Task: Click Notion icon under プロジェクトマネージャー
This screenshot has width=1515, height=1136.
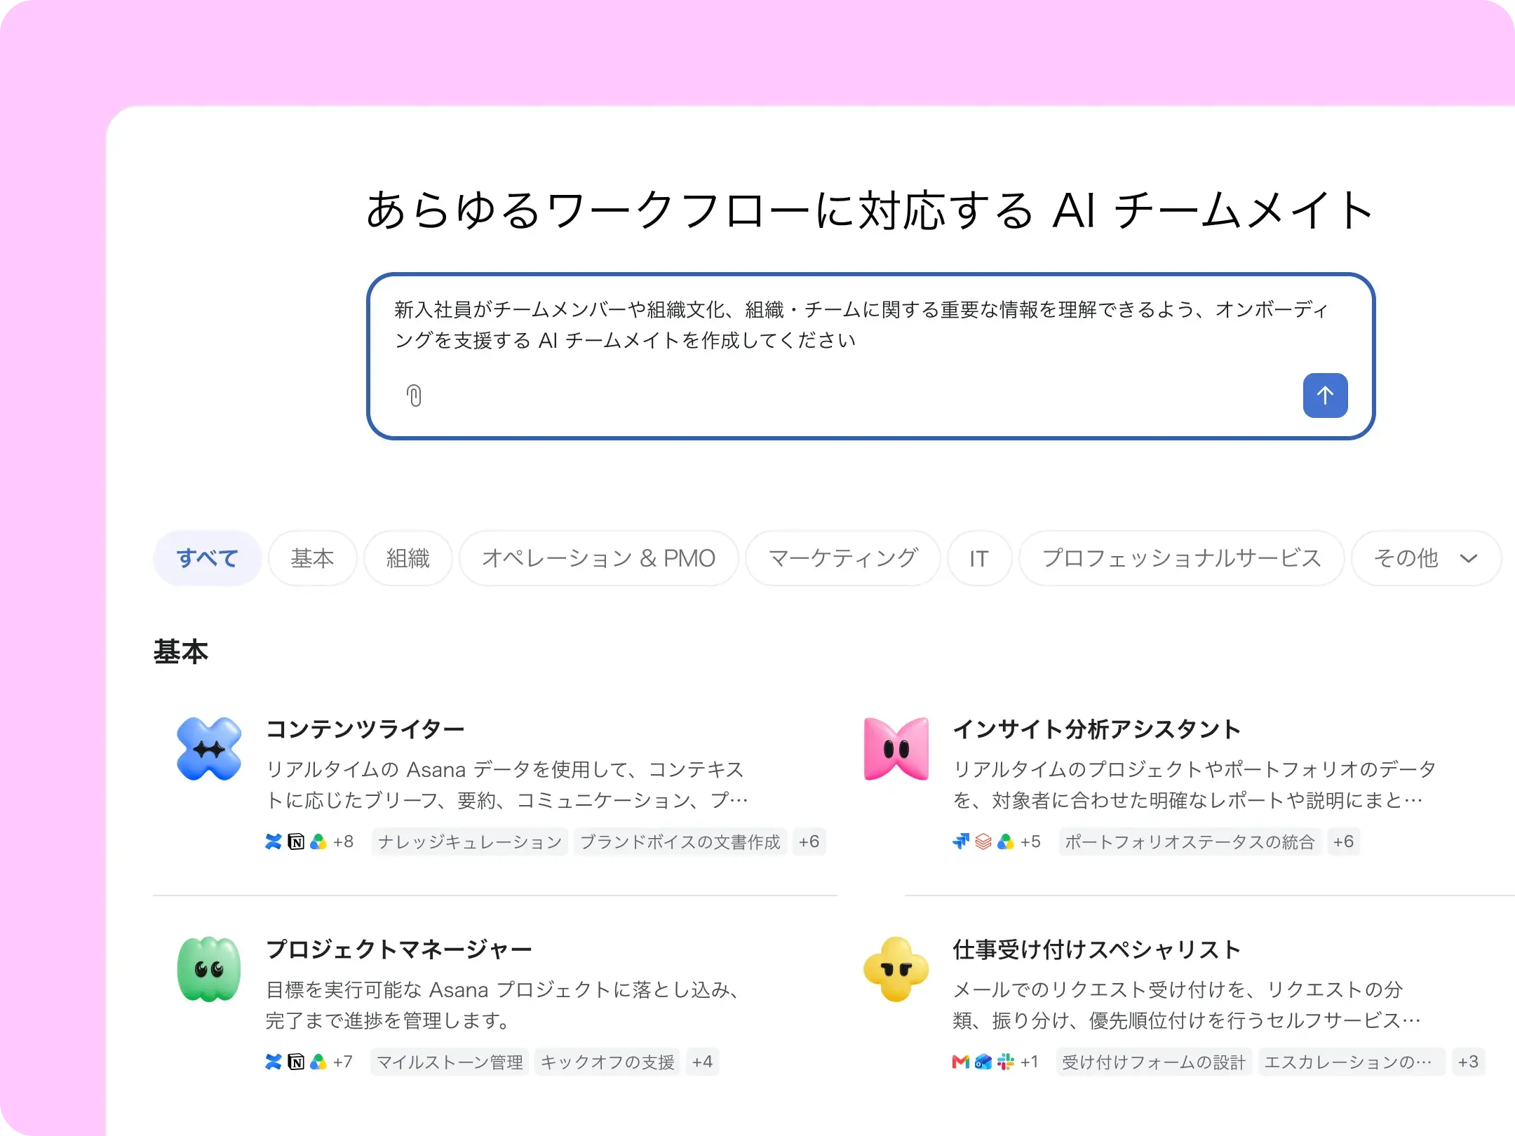Action: coord(296,1062)
